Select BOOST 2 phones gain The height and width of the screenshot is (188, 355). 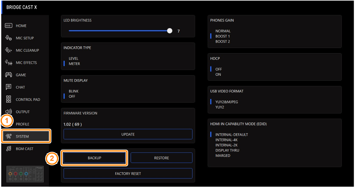tap(223, 41)
